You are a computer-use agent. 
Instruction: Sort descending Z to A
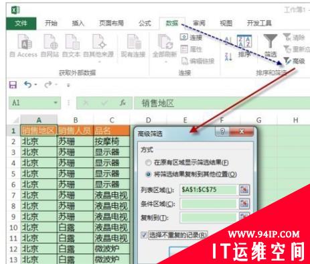pyautogui.click(x=228, y=56)
